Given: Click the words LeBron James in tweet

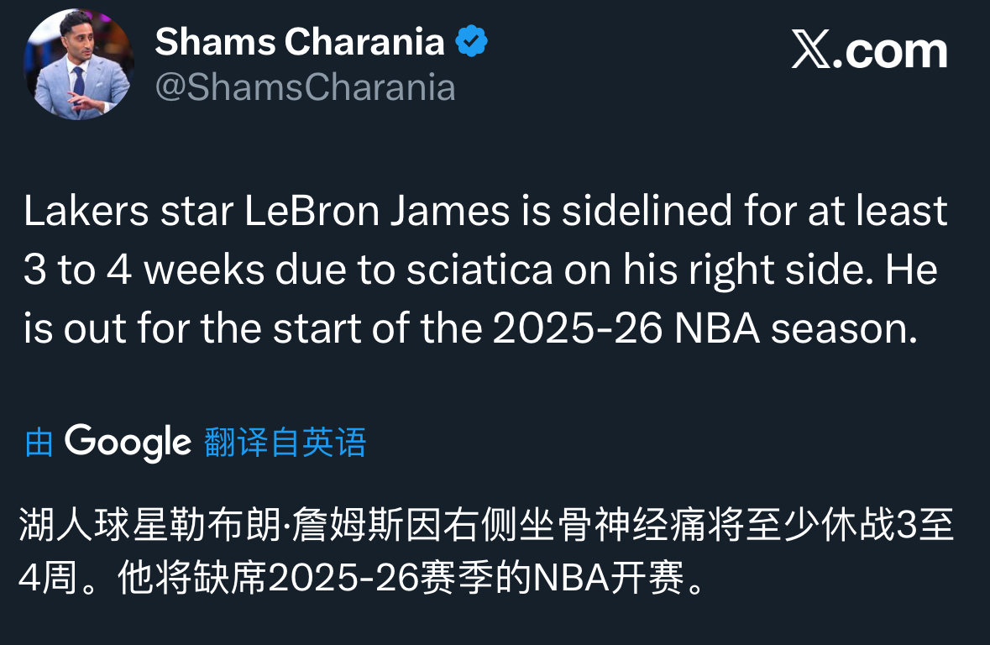Looking at the screenshot, I should 378,211.
